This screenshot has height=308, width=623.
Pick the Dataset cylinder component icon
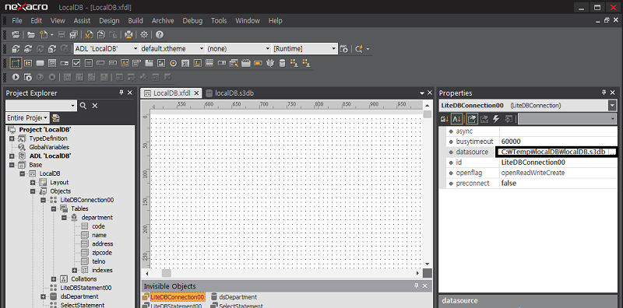pos(282,63)
